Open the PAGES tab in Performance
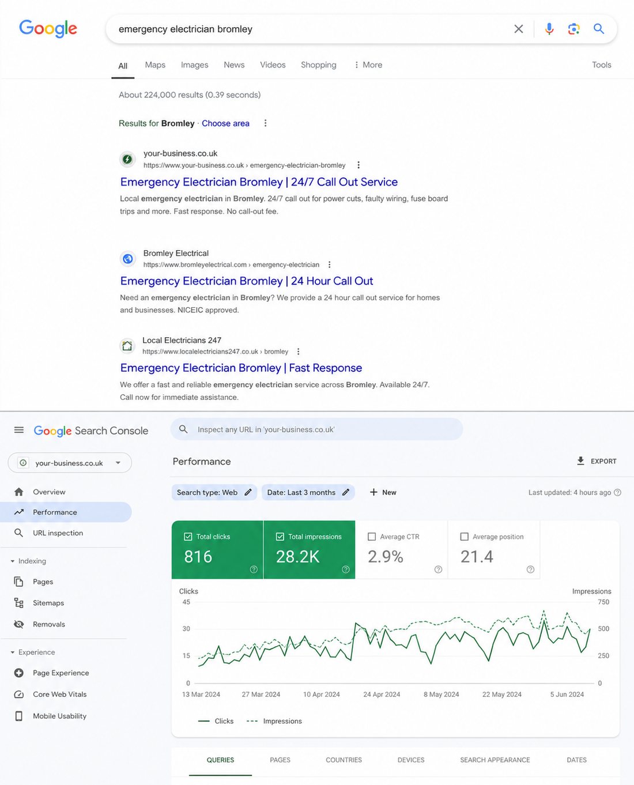The width and height of the screenshot is (634, 785). point(280,760)
